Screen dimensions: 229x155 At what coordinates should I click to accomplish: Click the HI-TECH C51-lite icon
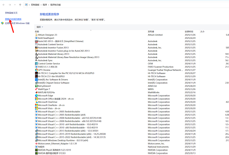(36, 76)
